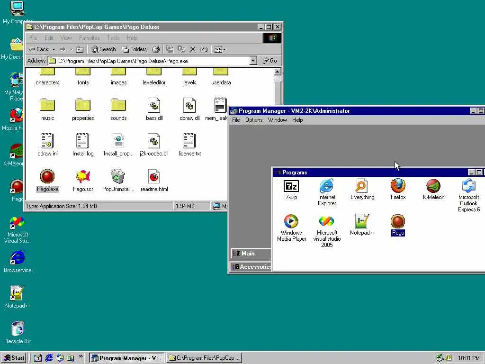
Task: Expand the Quick Launch overflow chevron
Action: pyautogui.click(x=81, y=356)
